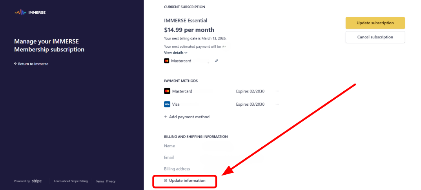Click the IMMERSE logo in the sidebar
This screenshot has width=421, height=190.
click(x=30, y=12)
